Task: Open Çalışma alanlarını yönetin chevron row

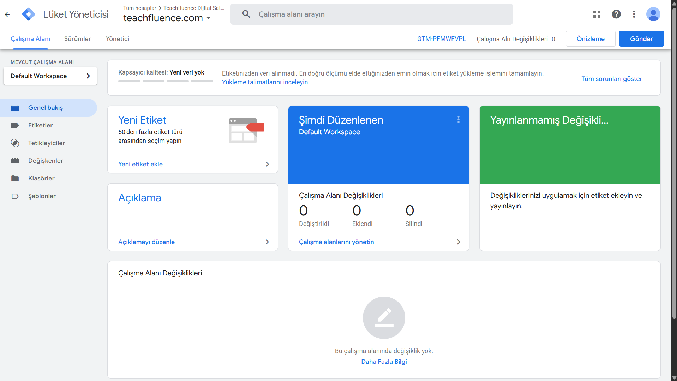Action: coord(378,242)
